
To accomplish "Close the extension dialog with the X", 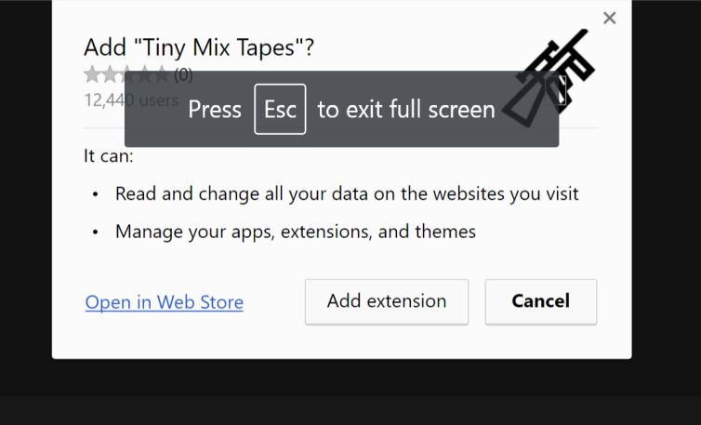I will point(610,18).
